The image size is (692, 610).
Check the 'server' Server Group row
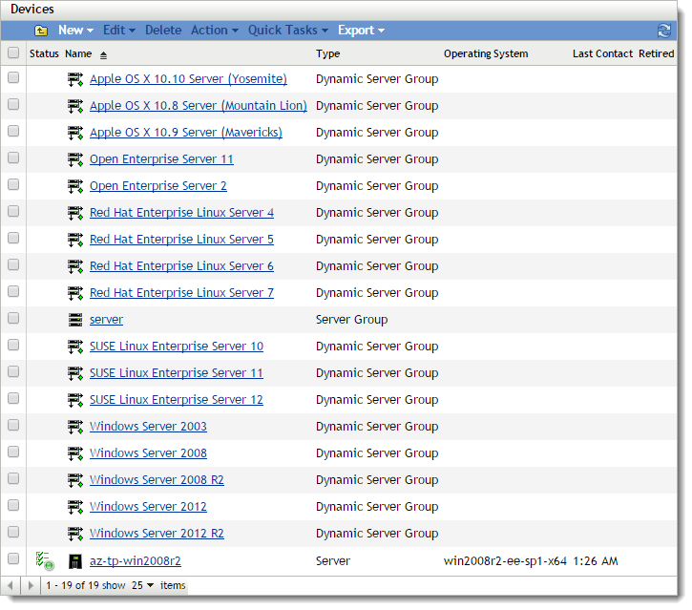[13, 318]
